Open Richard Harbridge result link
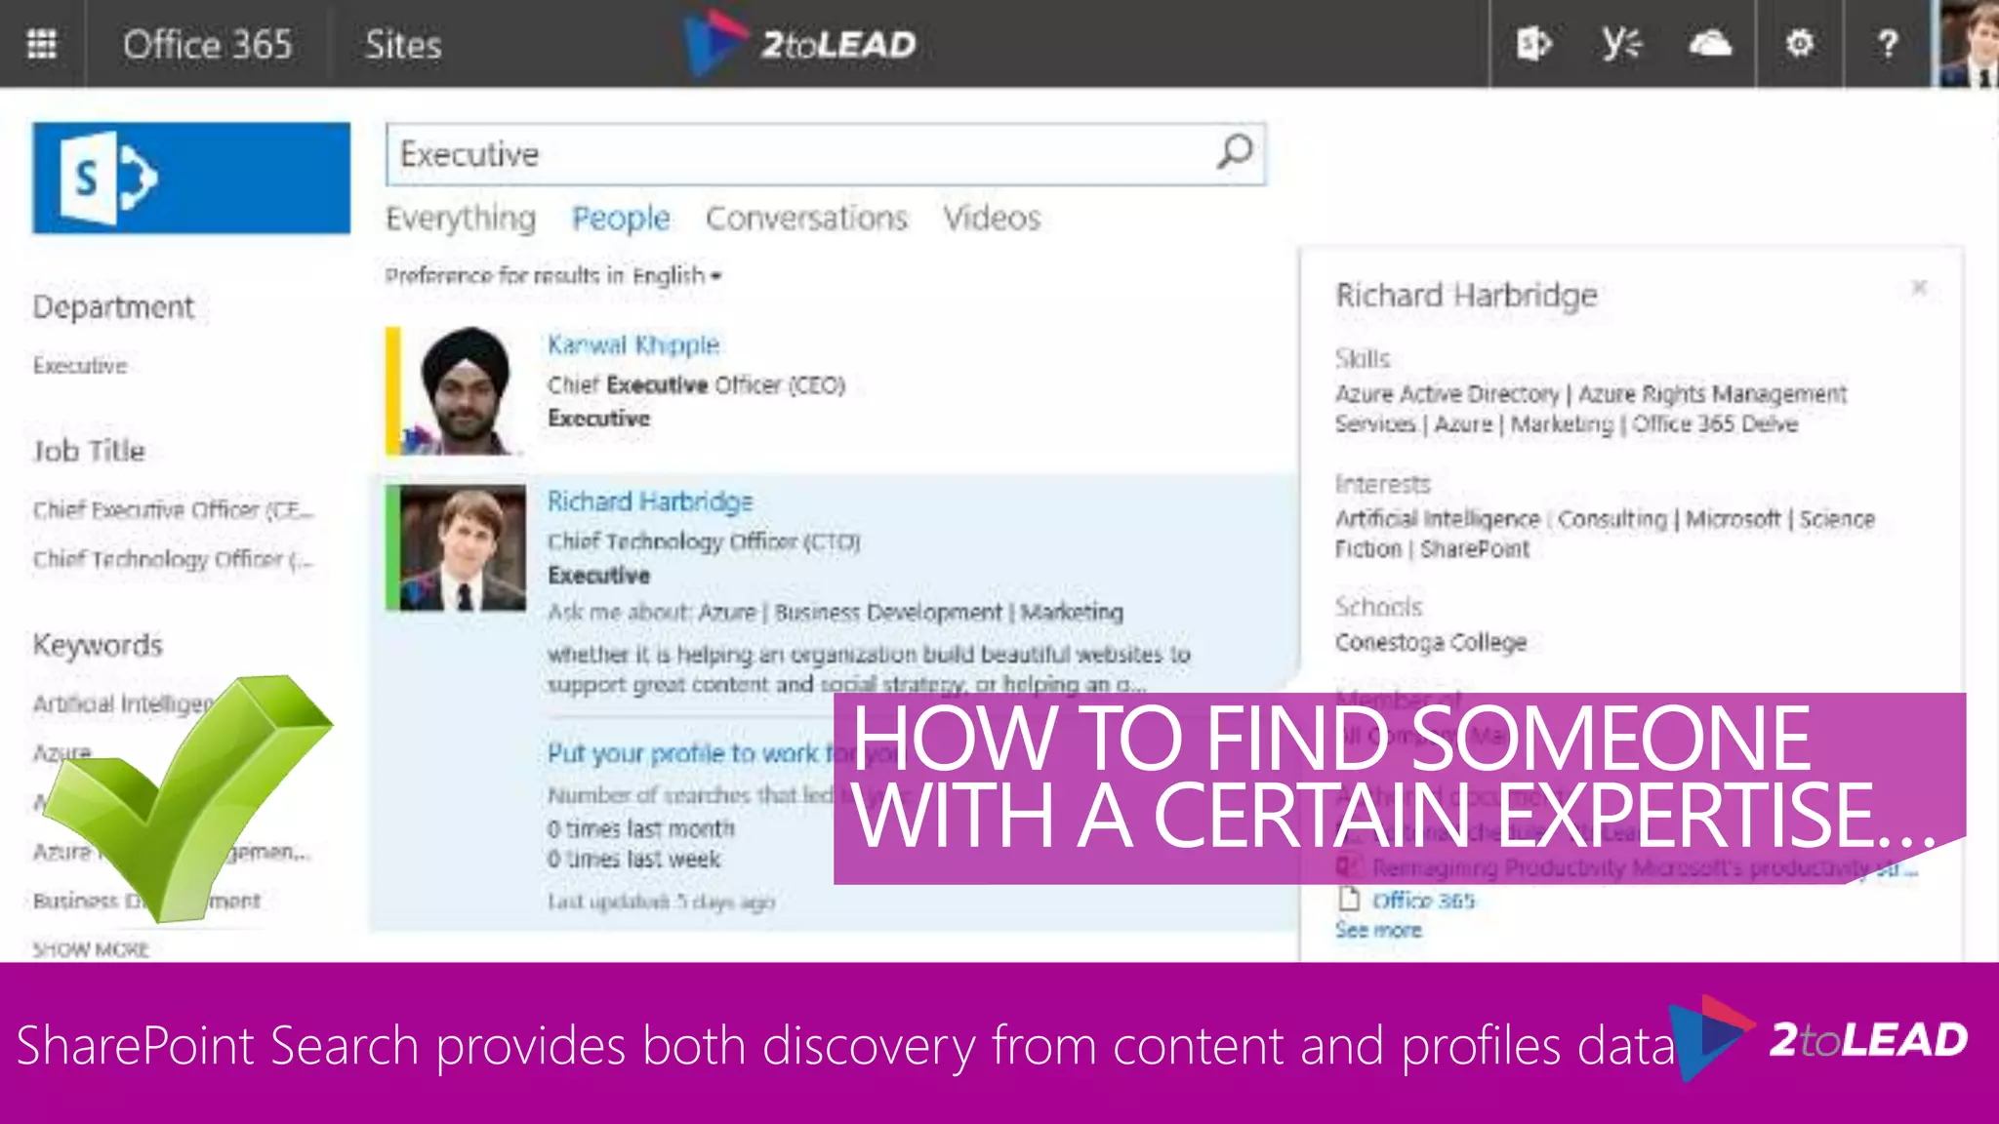Viewport: 1999px width, 1124px height. coord(650,502)
